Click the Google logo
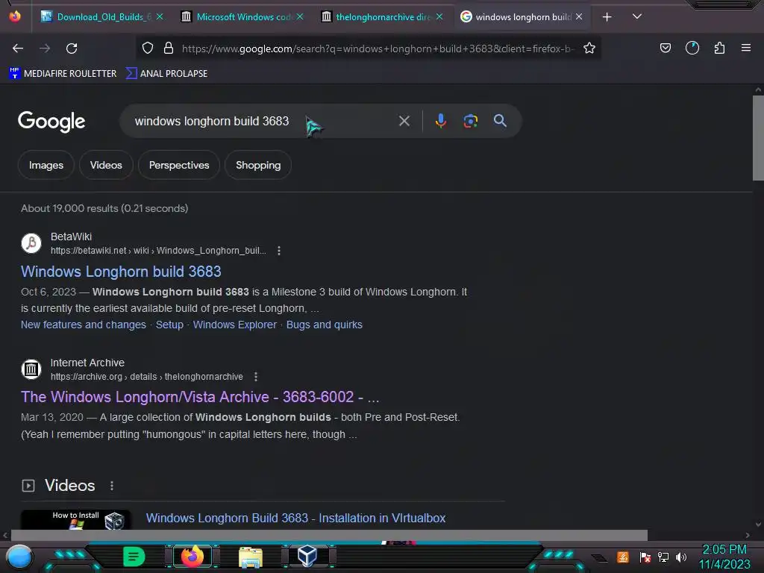 [51, 122]
